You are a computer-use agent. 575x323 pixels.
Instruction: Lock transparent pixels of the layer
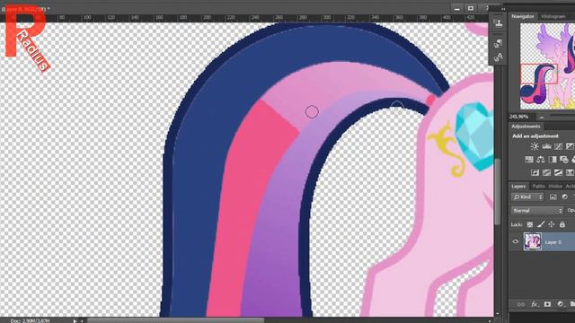click(x=530, y=224)
